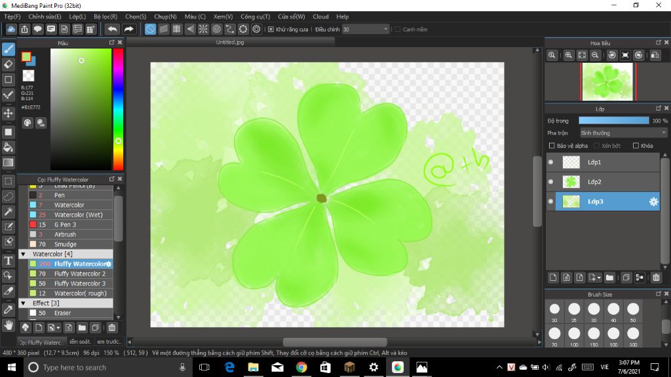Open File Explorer from the taskbar
Viewport: 671px width, 377px height.
click(x=254, y=367)
